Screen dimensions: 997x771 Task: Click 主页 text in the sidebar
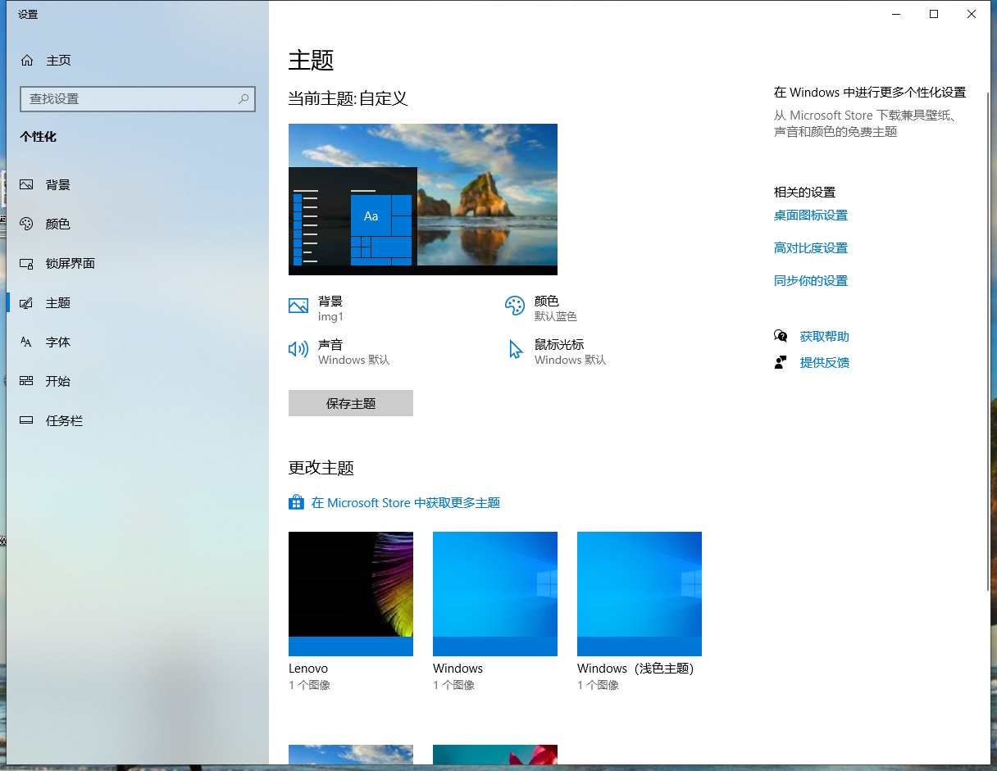pos(59,61)
